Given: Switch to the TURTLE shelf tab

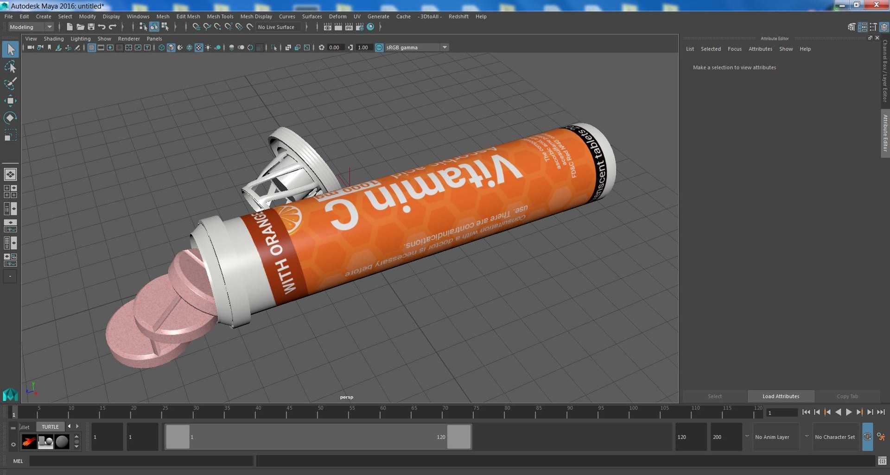Looking at the screenshot, I should (x=50, y=427).
